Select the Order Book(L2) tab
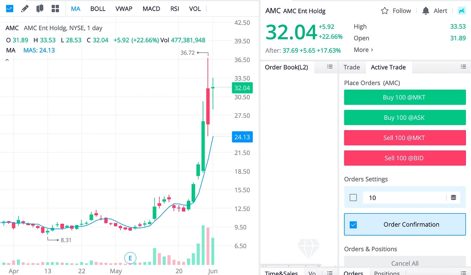 click(x=287, y=67)
